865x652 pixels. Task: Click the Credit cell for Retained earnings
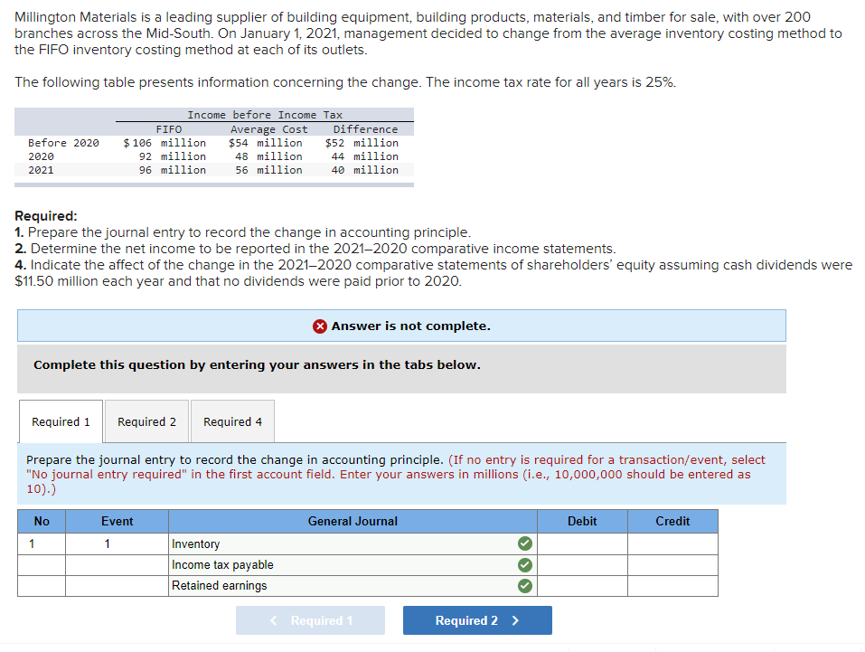pos(673,585)
